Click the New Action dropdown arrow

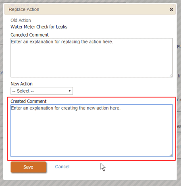(x=70, y=91)
